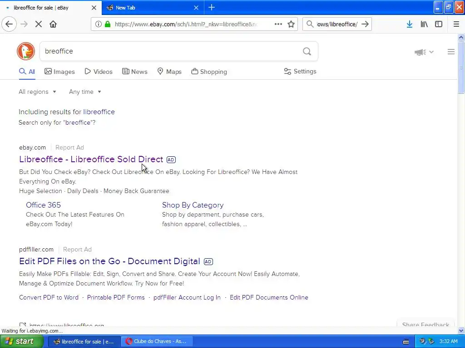The height and width of the screenshot is (348, 465).
Task: Click the Waiting for i.ebayimg.com status text
Action: point(32,331)
